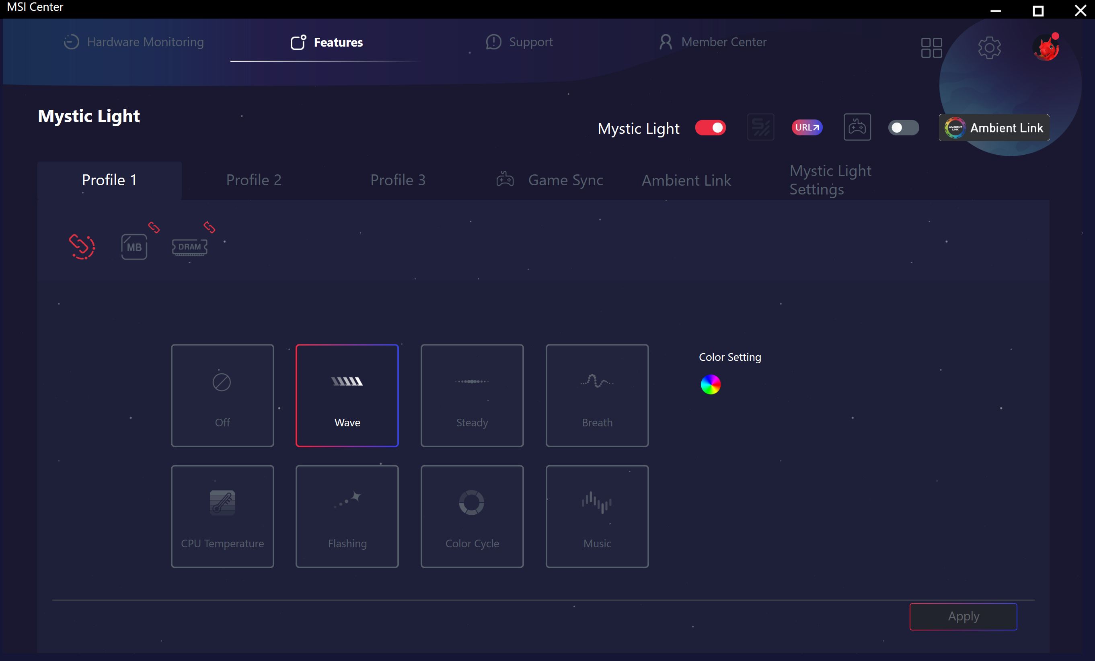Open the apps grid icon
This screenshot has width=1095, height=661.
click(x=931, y=47)
